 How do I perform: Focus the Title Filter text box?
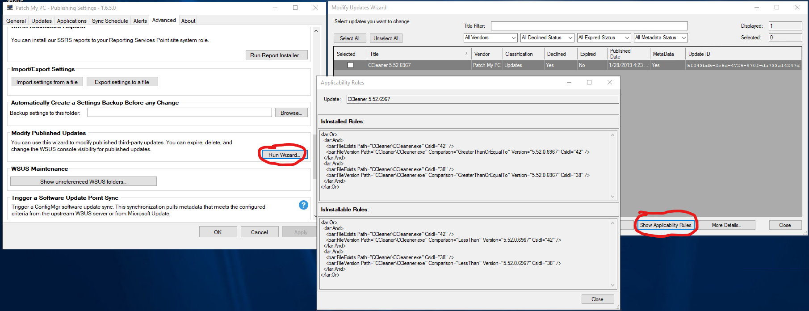coord(589,26)
